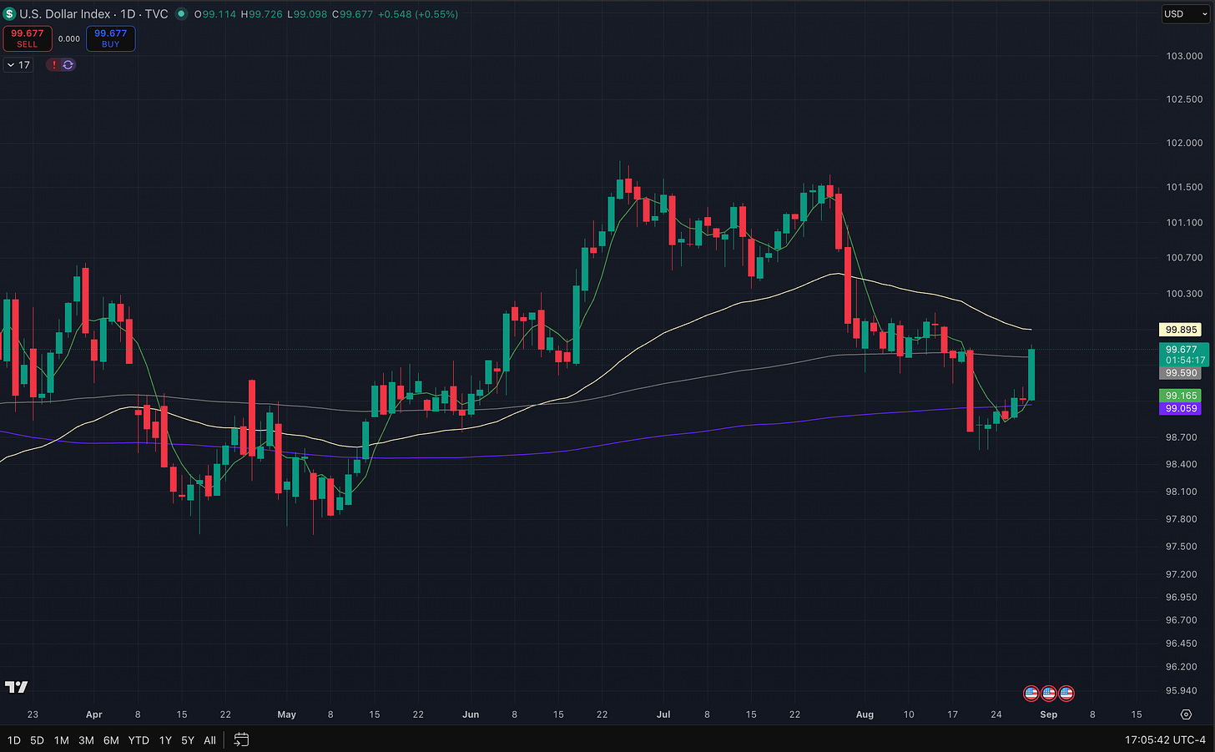Screen dimensions: 1215x752
Task: Click the dollar-sign symbol logo beside the title
Action: point(10,14)
